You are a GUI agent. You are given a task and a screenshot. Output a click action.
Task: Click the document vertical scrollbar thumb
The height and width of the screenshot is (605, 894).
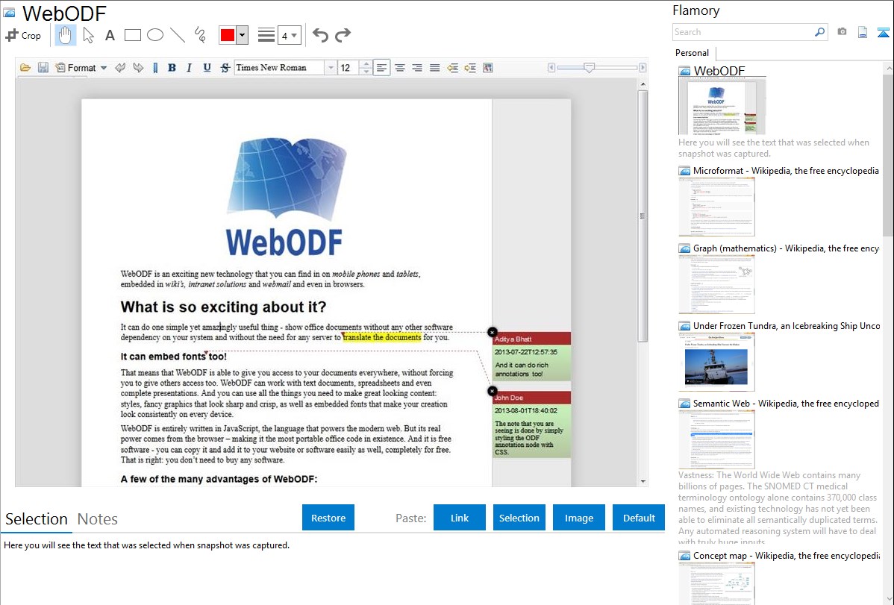pyautogui.click(x=643, y=216)
